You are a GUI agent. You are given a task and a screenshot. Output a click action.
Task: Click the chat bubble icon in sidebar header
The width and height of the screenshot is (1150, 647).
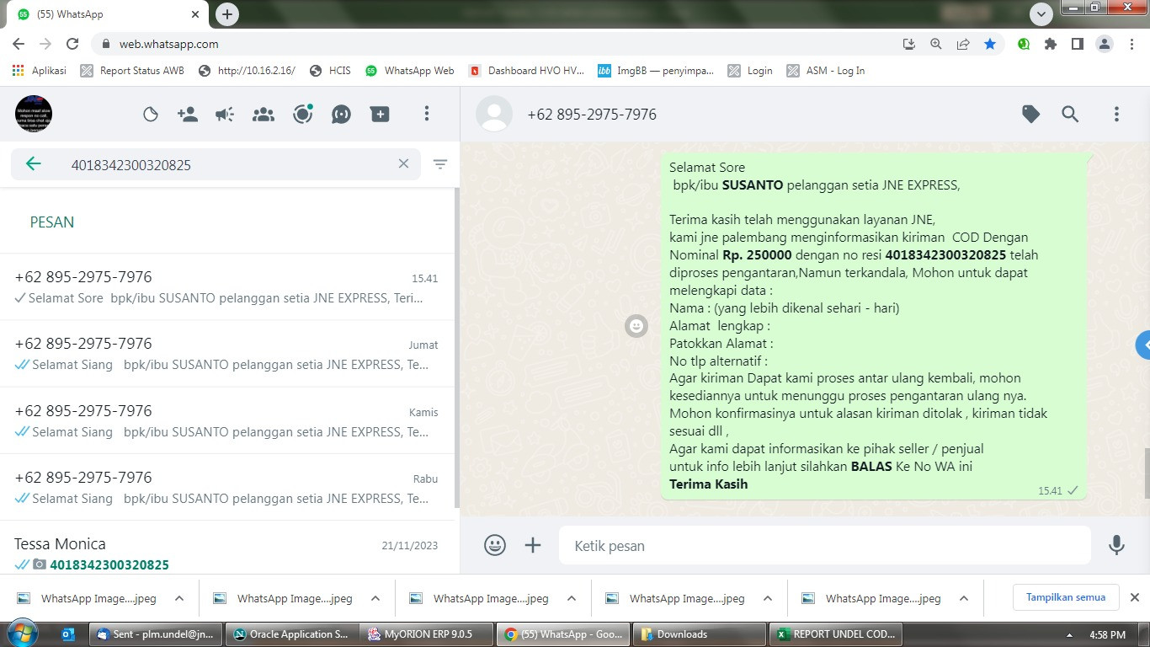point(341,115)
